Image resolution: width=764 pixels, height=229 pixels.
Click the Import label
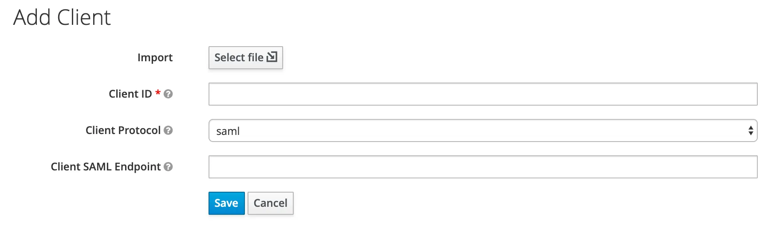(x=155, y=58)
